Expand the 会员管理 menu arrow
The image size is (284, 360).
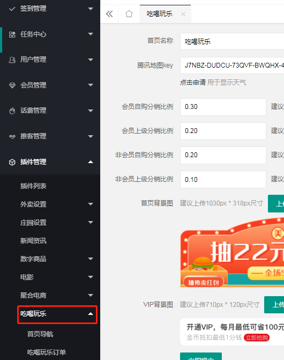91,85
